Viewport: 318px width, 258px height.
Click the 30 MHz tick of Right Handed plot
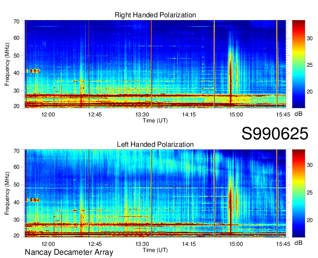click(16, 91)
